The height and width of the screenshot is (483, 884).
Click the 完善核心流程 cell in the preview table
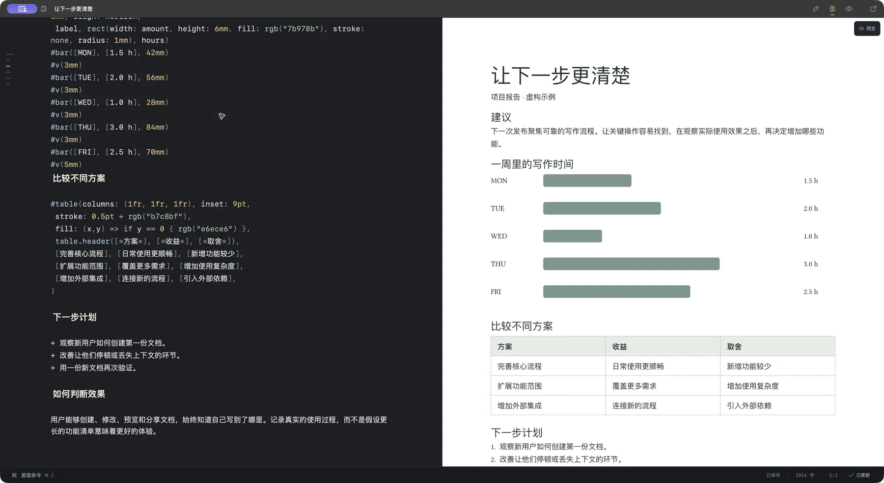[x=548, y=366]
